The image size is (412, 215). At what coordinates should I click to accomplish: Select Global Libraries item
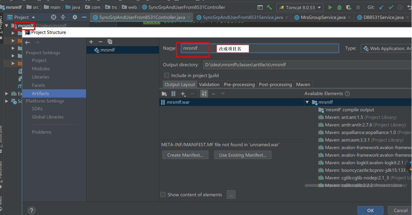tap(48, 117)
